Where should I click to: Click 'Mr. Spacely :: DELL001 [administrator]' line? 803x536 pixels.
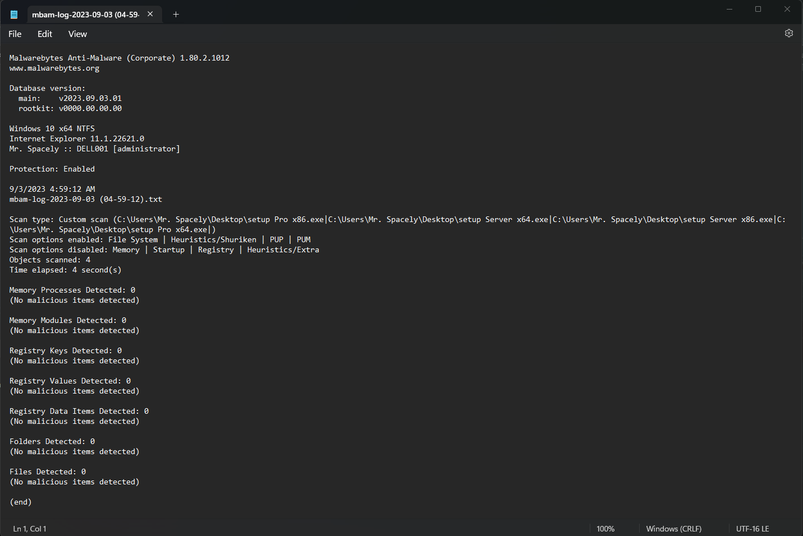click(x=95, y=149)
